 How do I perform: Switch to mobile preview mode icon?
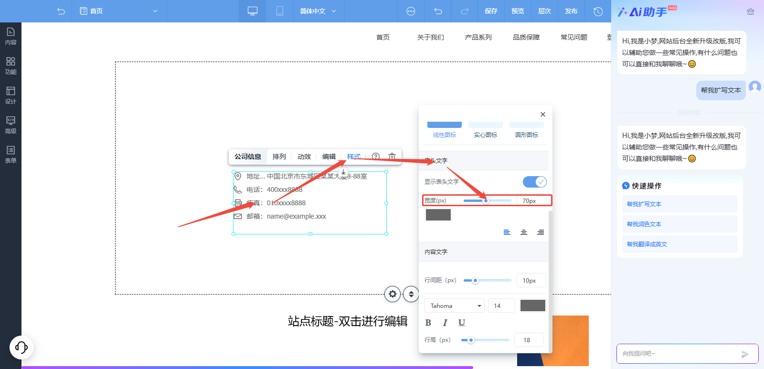pos(280,11)
